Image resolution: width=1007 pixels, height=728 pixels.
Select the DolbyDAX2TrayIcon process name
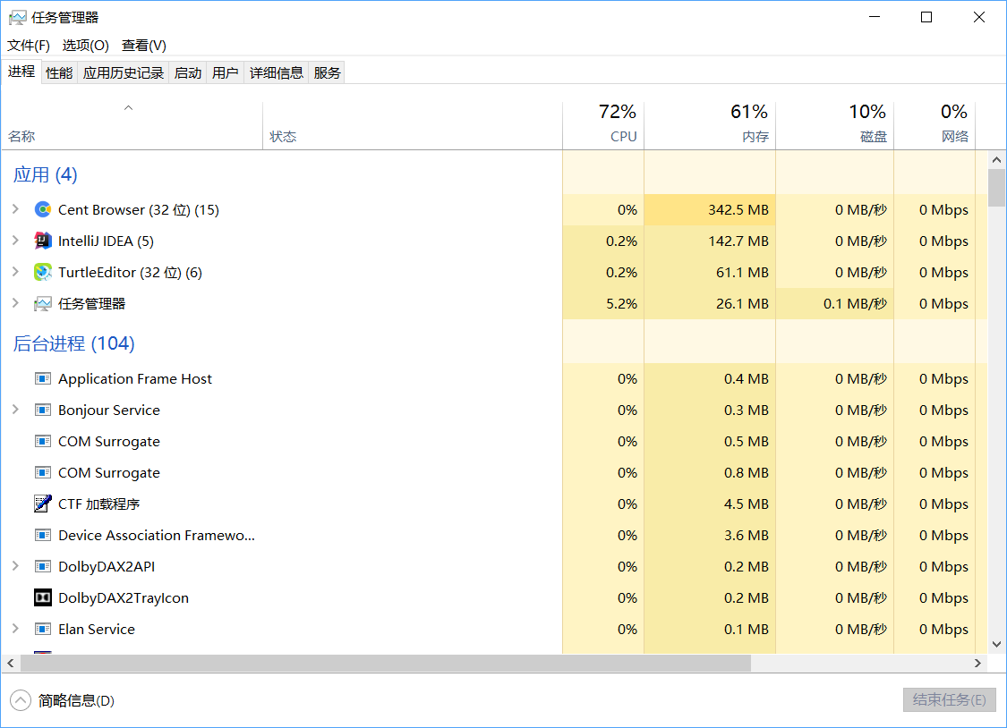pos(124,597)
